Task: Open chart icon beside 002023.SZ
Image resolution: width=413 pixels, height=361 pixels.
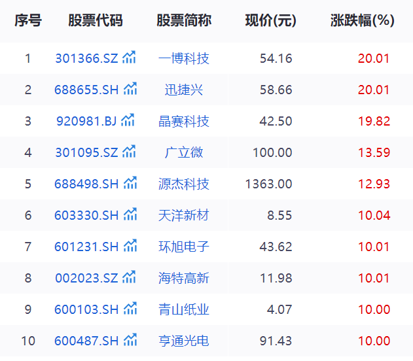Action: pyautogui.click(x=129, y=277)
